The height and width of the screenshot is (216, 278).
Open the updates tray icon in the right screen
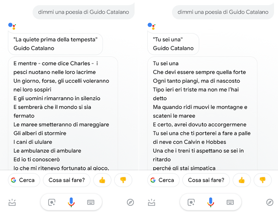(151, 202)
